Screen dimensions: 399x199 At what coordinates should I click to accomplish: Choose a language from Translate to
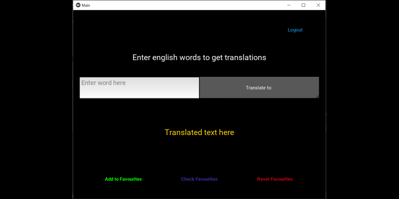(259, 87)
